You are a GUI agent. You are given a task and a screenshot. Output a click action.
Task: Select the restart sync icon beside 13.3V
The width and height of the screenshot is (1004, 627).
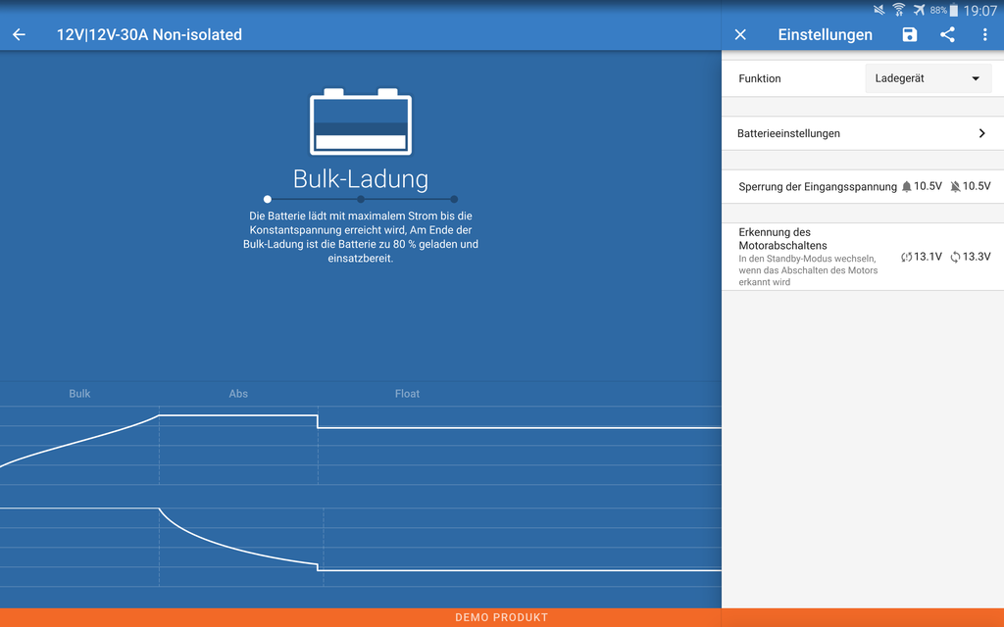(x=955, y=258)
